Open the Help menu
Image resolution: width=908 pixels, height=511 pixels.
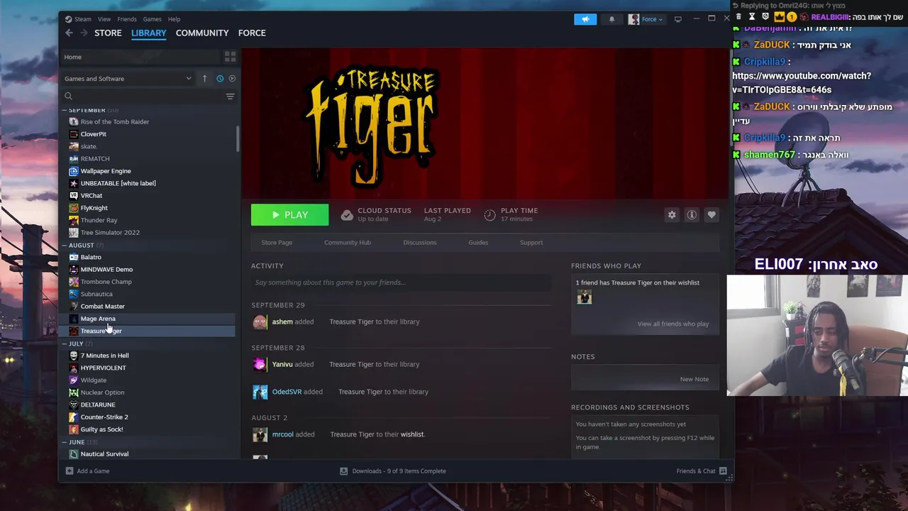(174, 19)
